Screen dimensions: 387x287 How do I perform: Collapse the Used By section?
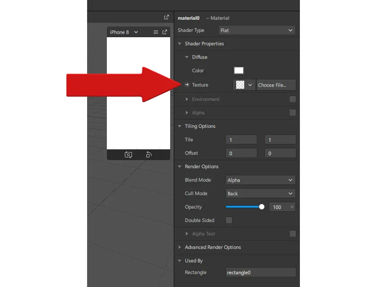tap(180, 261)
